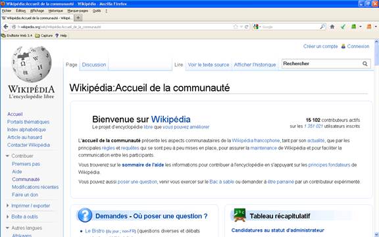Open the address bar history dropdown arrow
379x237 pixels.
241,27
